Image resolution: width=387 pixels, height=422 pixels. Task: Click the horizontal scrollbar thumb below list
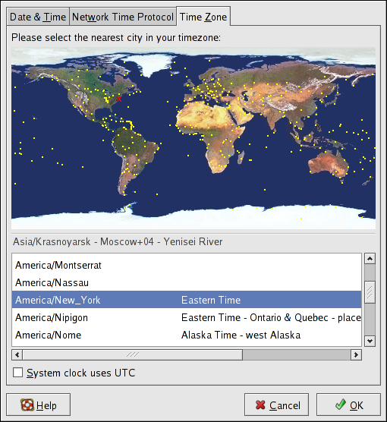[x=133, y=354]
